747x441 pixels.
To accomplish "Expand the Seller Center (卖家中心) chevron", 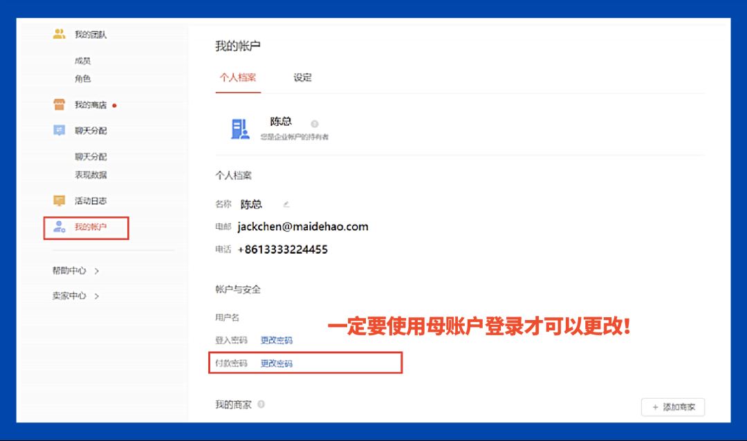I will (97, 297).
